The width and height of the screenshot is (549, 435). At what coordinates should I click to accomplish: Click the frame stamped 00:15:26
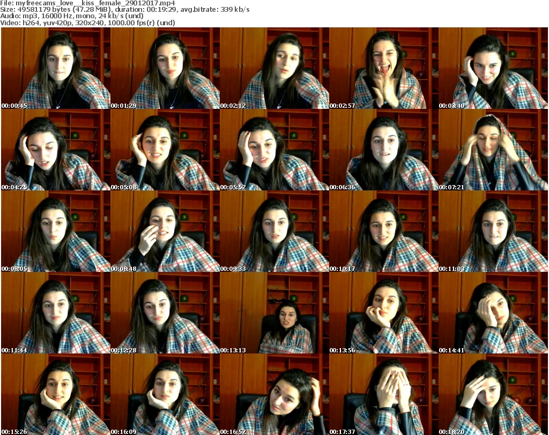click(x=56, y=394)
